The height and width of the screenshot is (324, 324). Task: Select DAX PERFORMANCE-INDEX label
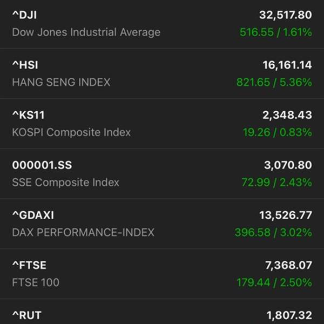click(x=83, y=232)
